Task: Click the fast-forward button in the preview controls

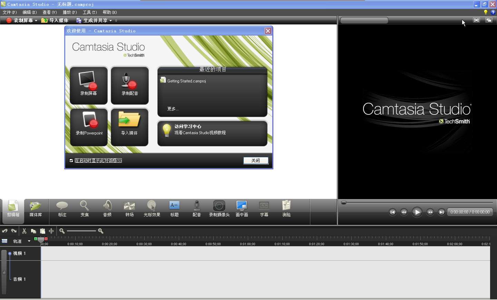Action: (x=430, y=212)
